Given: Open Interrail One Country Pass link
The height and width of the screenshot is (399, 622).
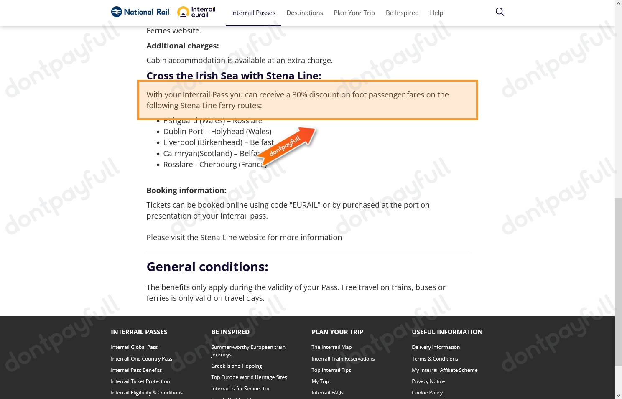Looking at the screenshot, I should pos(141,359).
